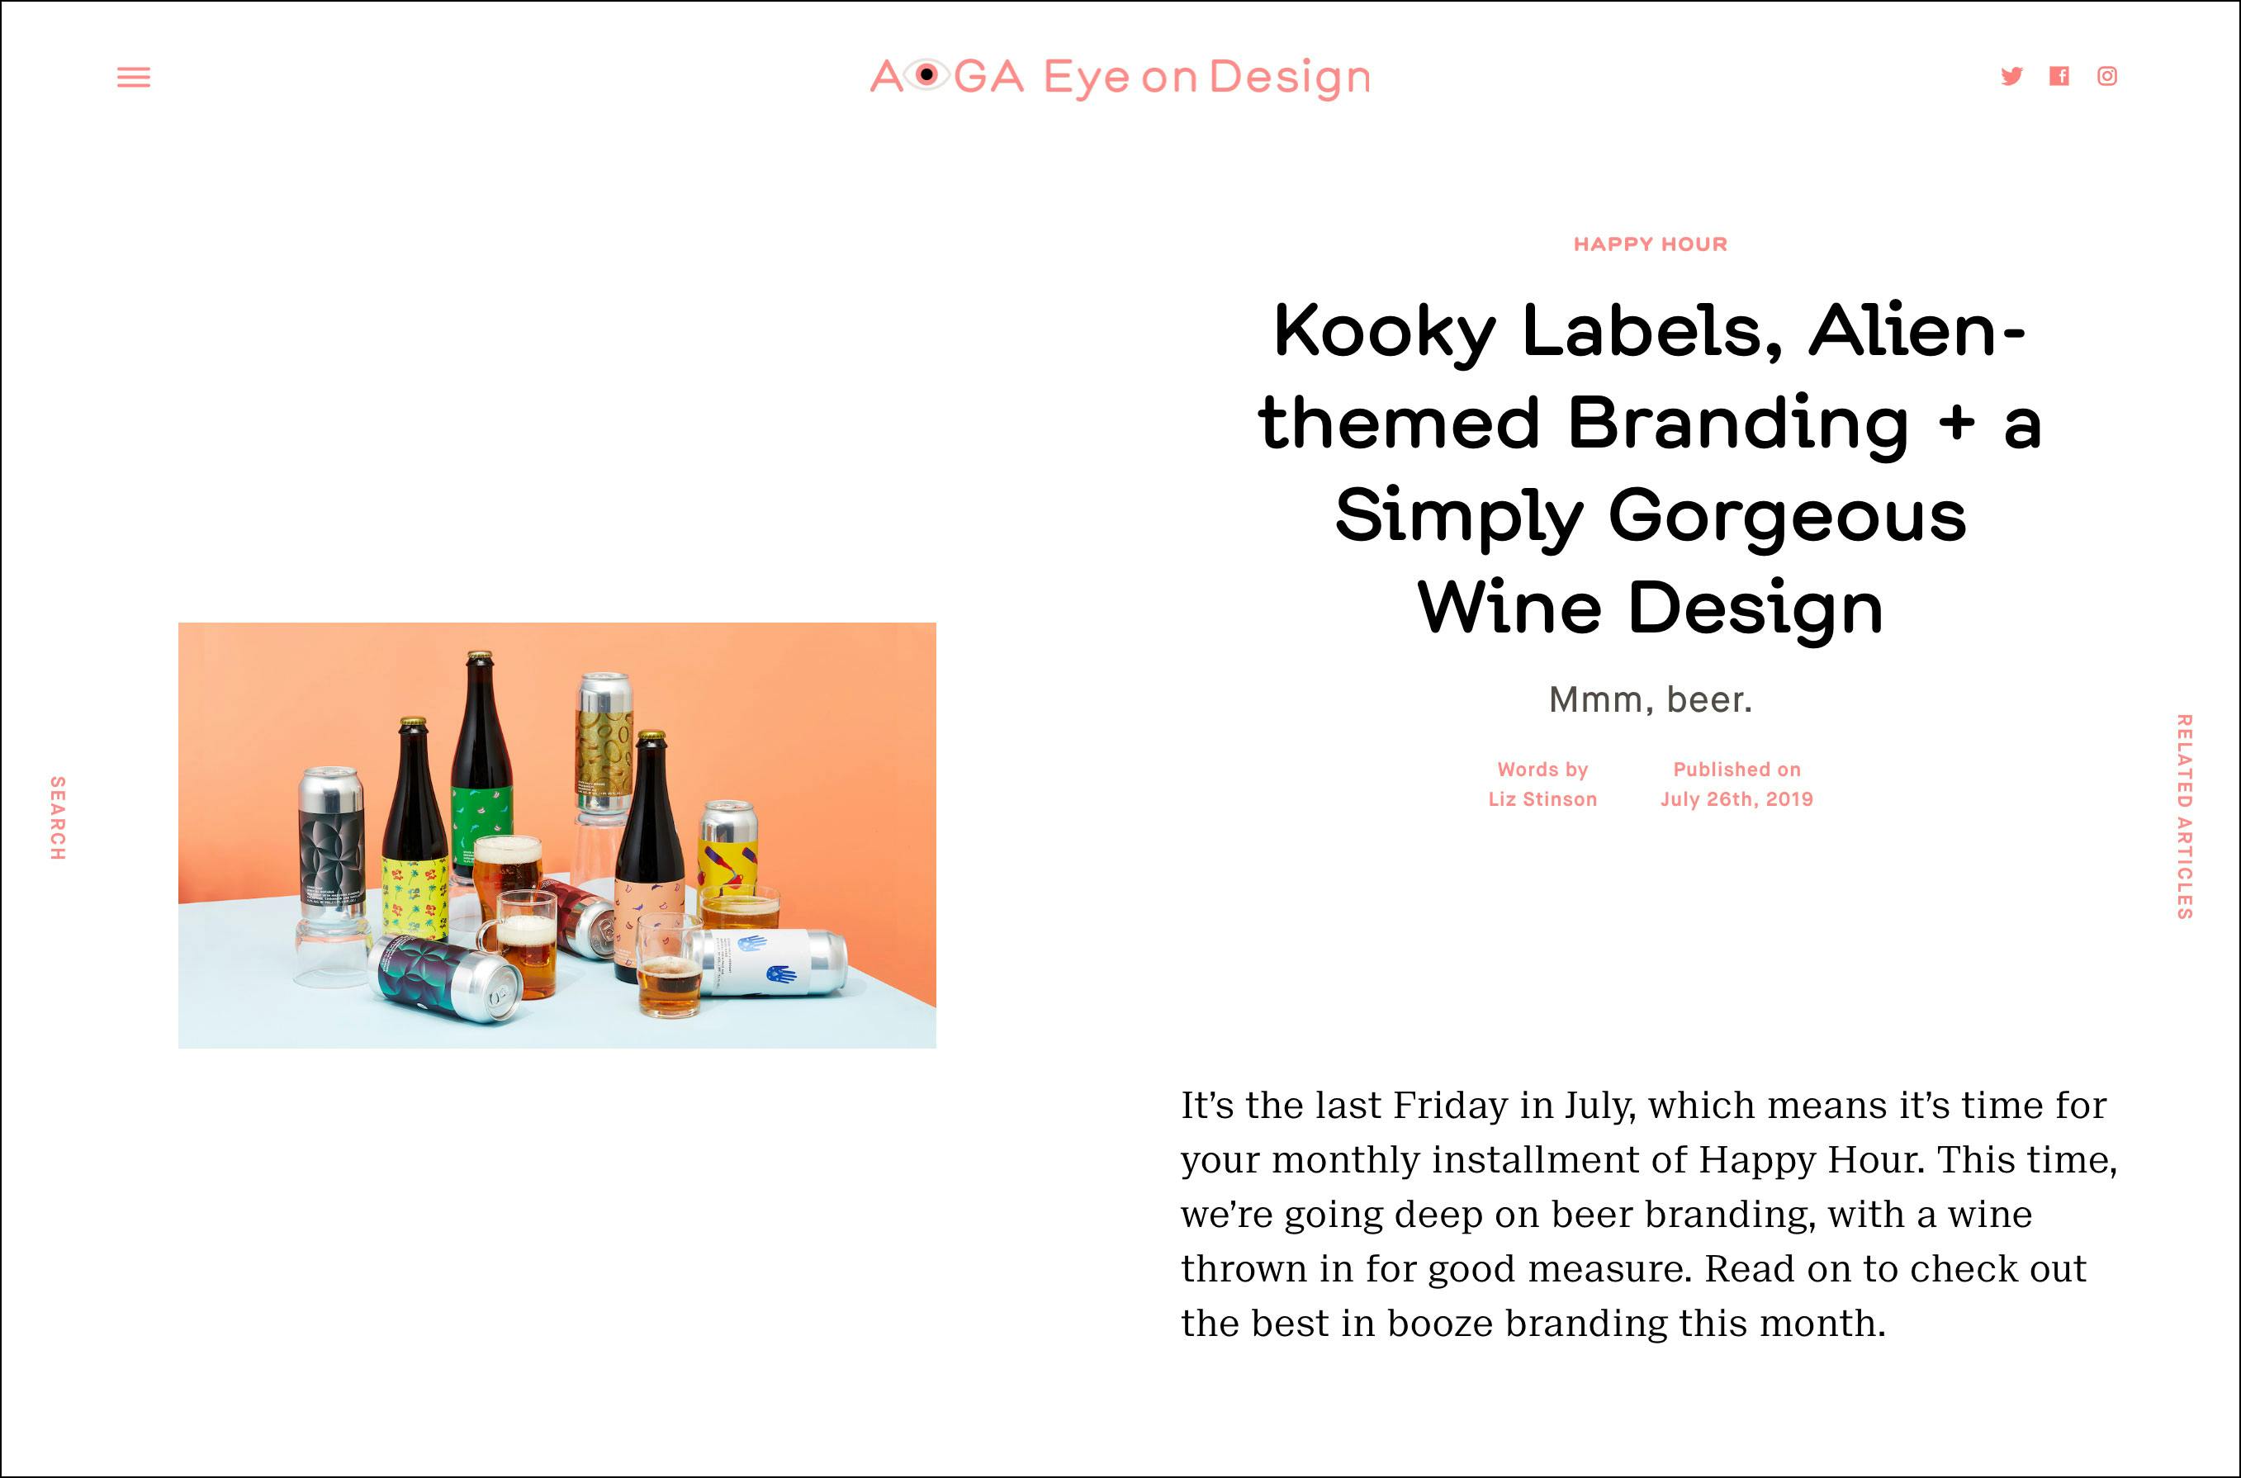This screenshot has height=1478, width=2241.
Task: Click the 'Mmm, beer.' subtitle
Action: point(1650,699)
